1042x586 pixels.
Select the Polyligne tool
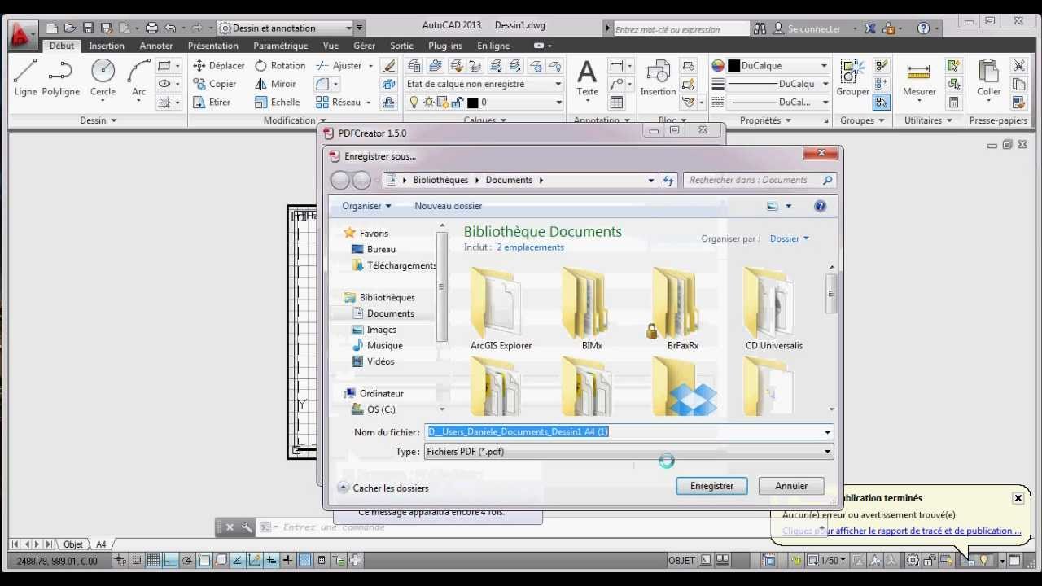click(61, 78)
